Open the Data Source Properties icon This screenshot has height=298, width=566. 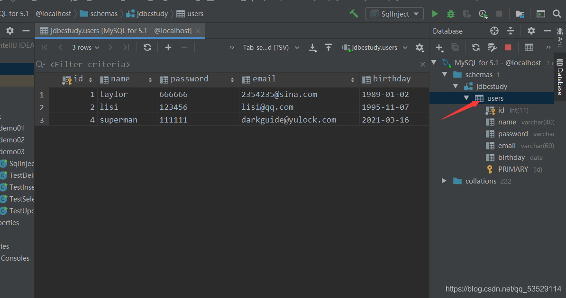(492, 47)
